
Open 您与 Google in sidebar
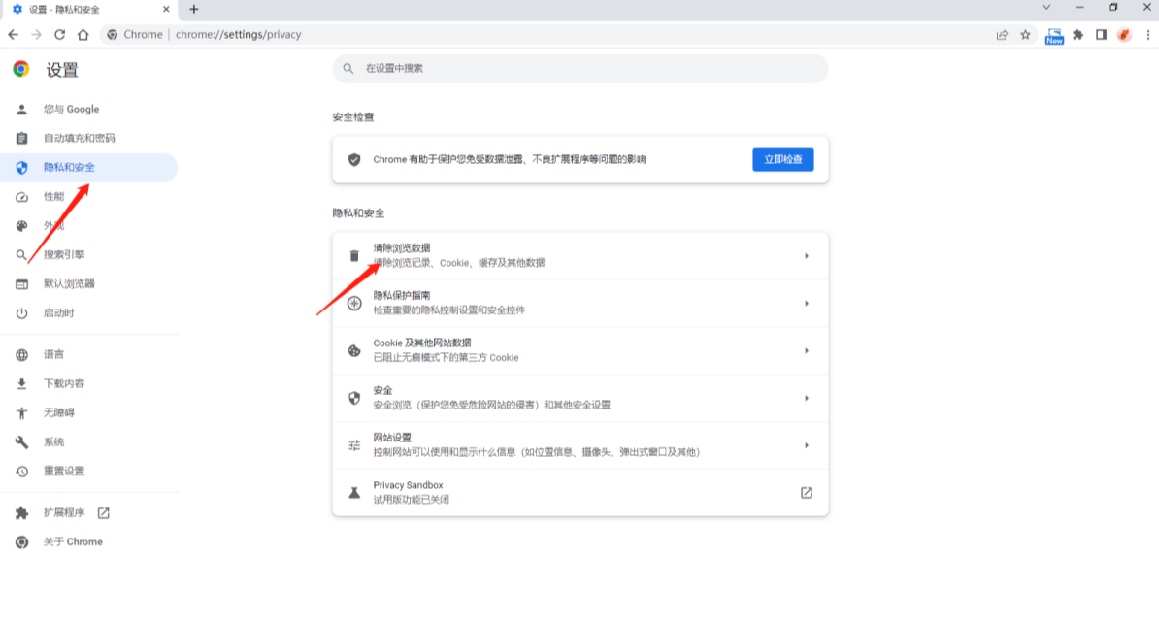pyautogui.click(x=88, y=110)
